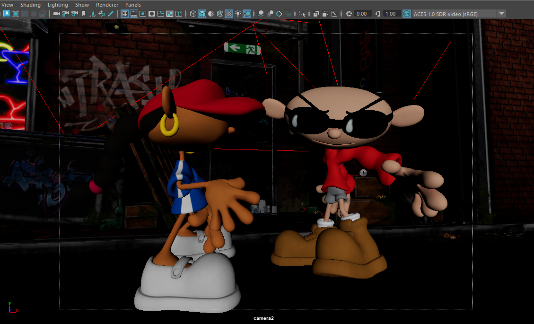Switch to Smooth Shade All mode

tap(202, 14)
